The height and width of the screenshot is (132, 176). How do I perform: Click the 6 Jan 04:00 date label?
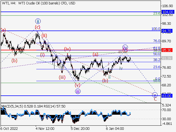tap(115, 128)
